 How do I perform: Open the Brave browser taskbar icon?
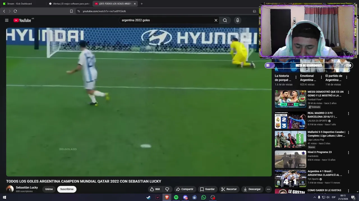coord(167,197)
